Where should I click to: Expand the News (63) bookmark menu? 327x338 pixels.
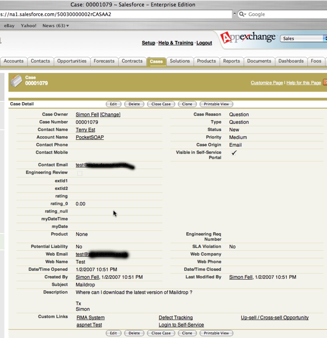click(x=56, y=26)
